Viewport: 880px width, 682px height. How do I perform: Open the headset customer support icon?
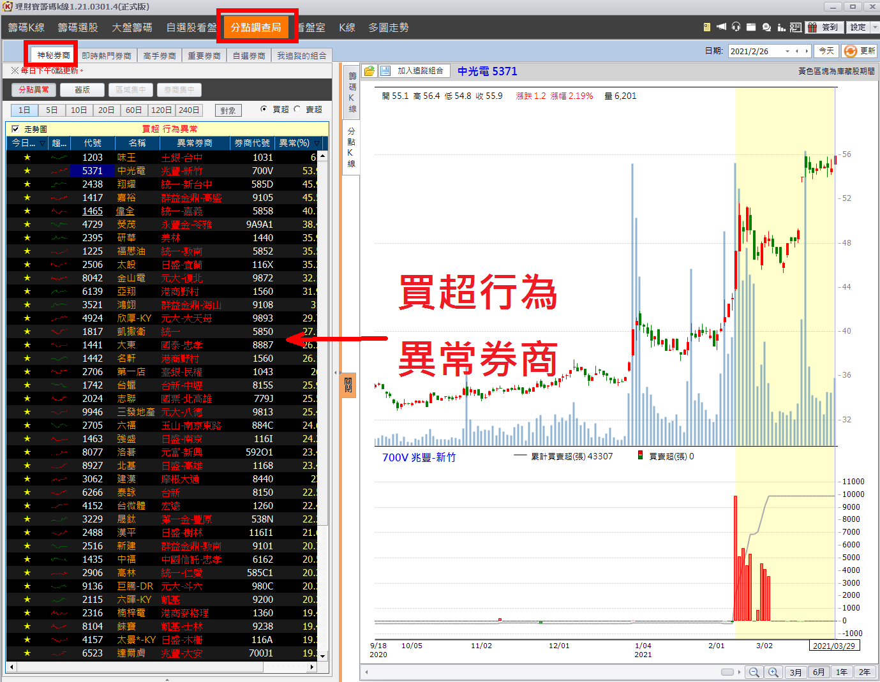click(736, 27)
